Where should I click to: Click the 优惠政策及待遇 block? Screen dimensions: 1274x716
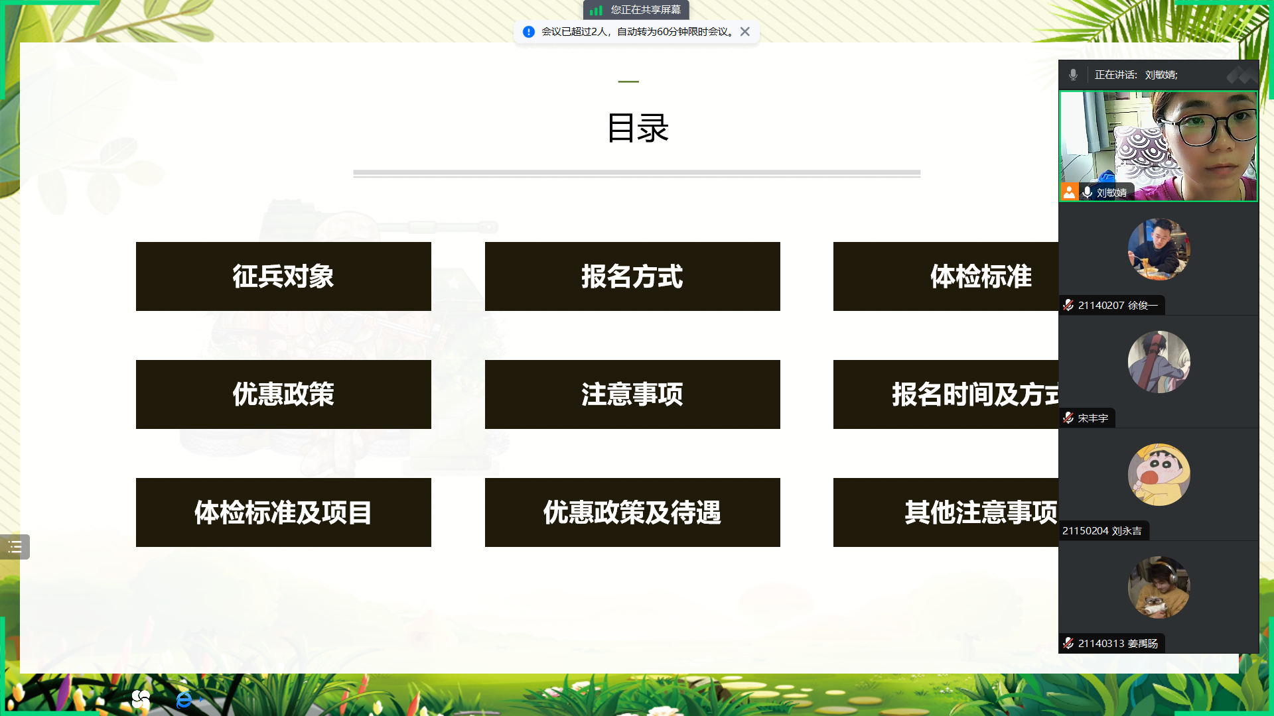click(x=632, y=512)
